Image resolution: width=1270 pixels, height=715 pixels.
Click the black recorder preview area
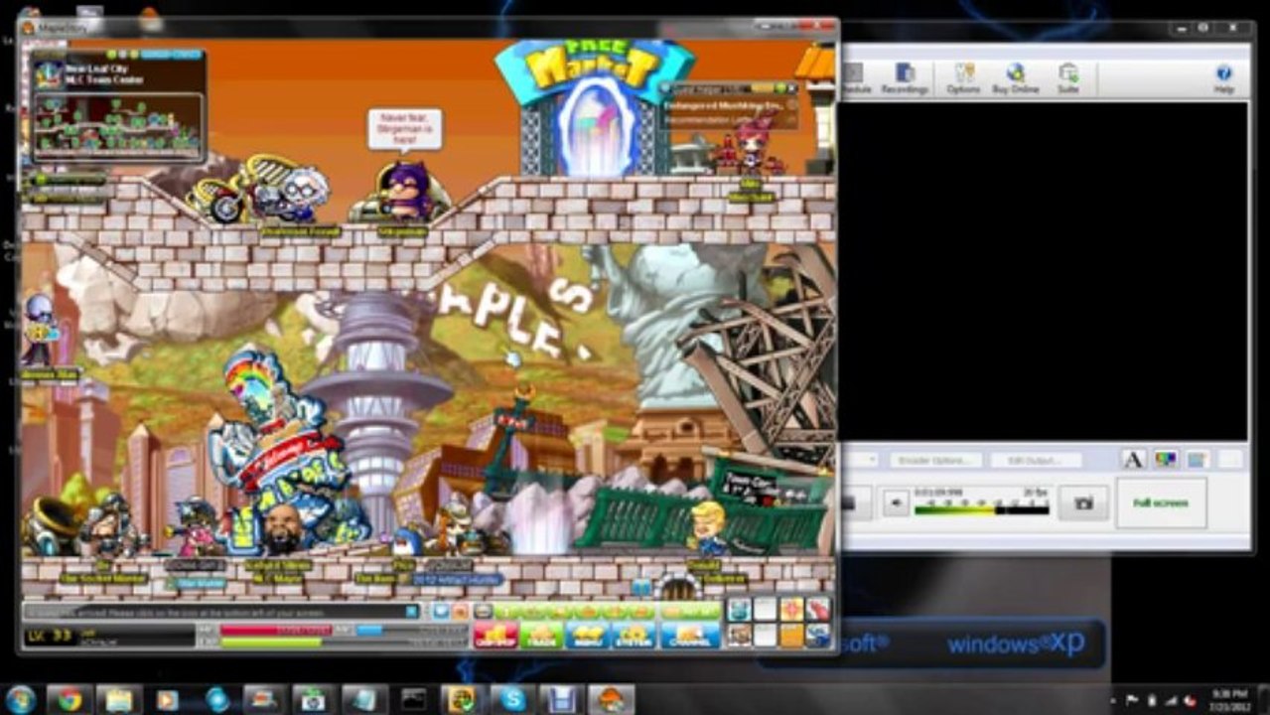(1043, 271)
